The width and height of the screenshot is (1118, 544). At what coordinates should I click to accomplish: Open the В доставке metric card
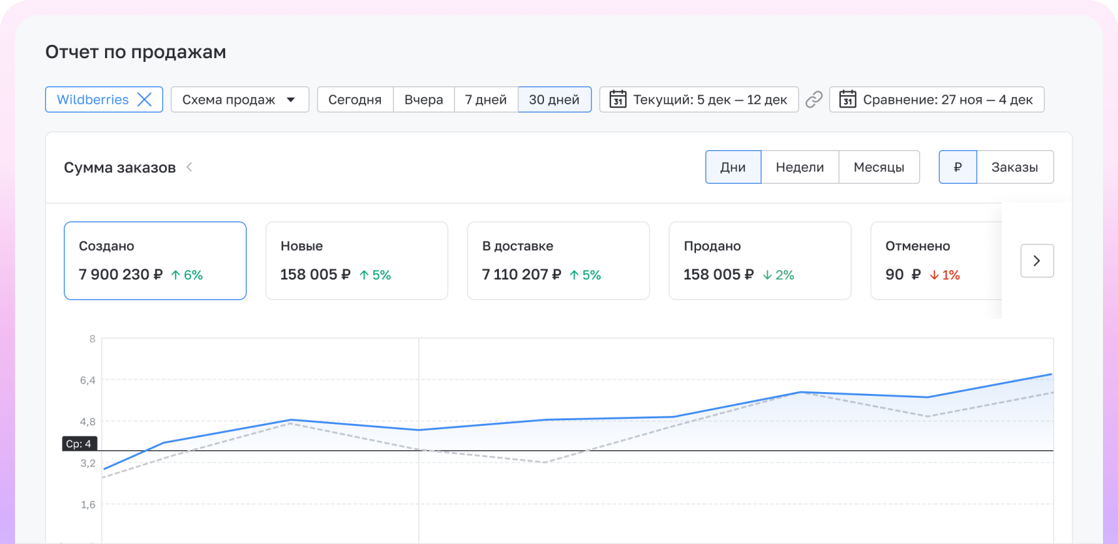pos(558,261)
